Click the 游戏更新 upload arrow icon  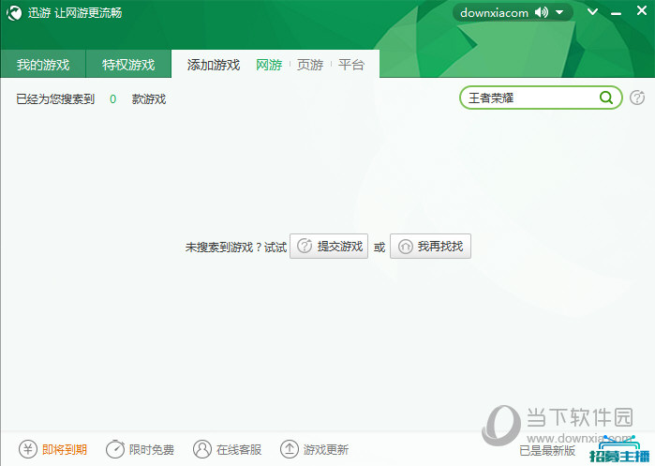290,449
